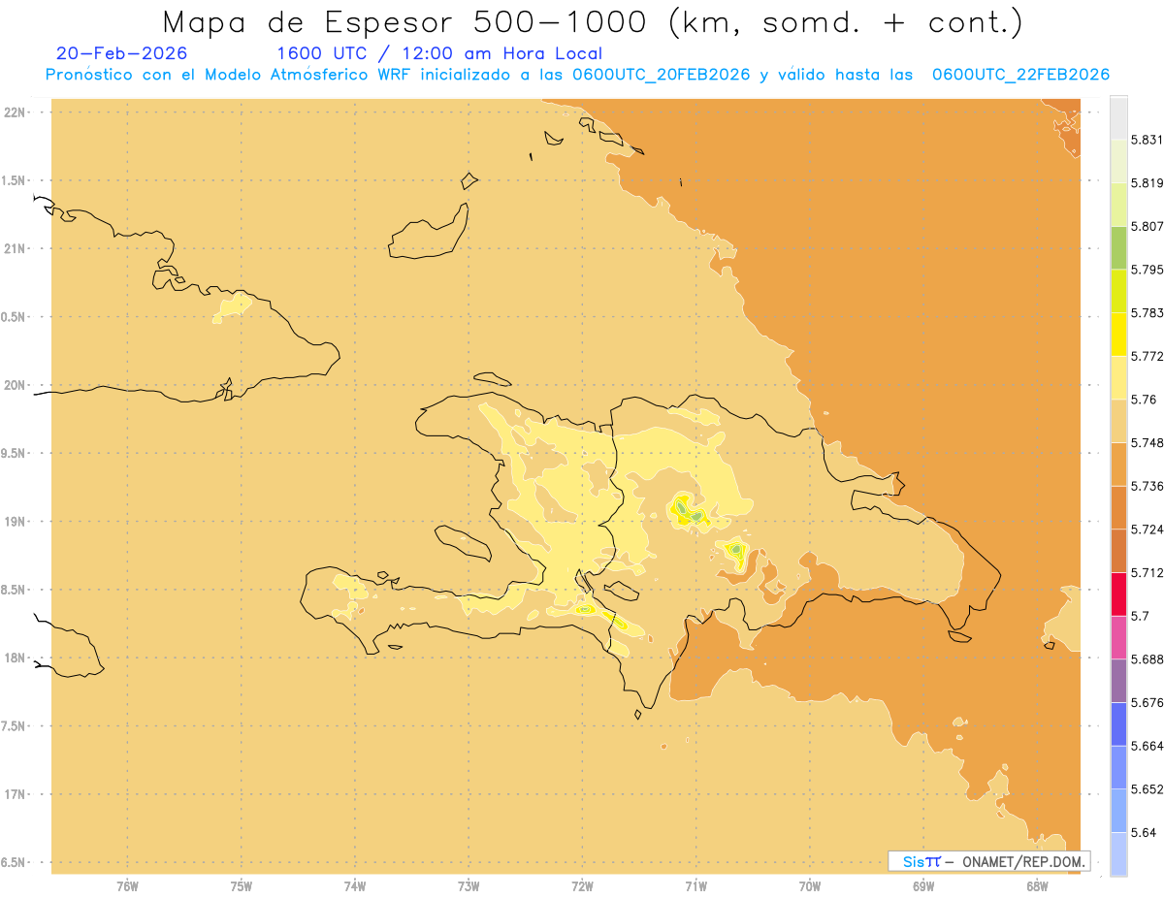Select the 5.795 colorbar label
1164x899 pixels.
click(x=1148, y=270)
